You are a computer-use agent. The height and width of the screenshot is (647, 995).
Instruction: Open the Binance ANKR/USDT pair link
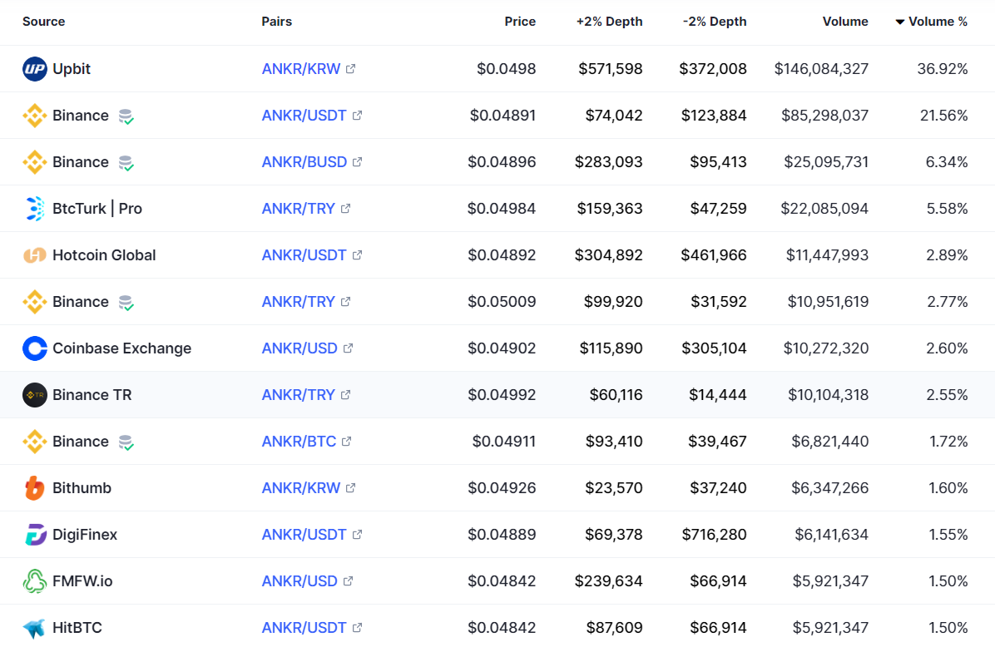tap(304, 116)
